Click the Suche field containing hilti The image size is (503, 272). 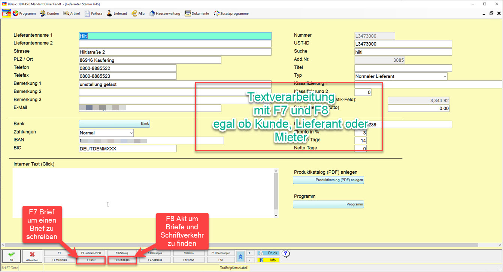(403, 52)
